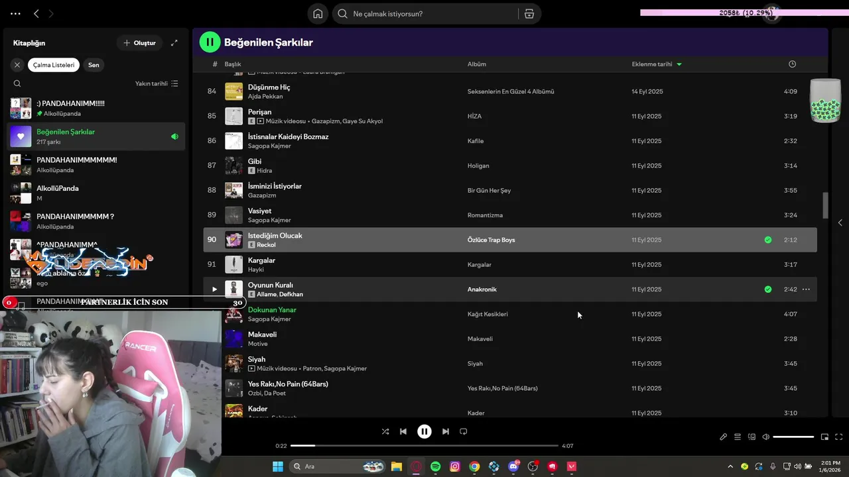Pause using green button beside Beğenilen Şarkılar title

point(210,42)
